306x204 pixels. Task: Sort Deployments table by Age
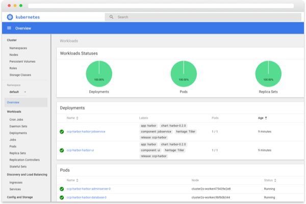[x=262, y=118]
